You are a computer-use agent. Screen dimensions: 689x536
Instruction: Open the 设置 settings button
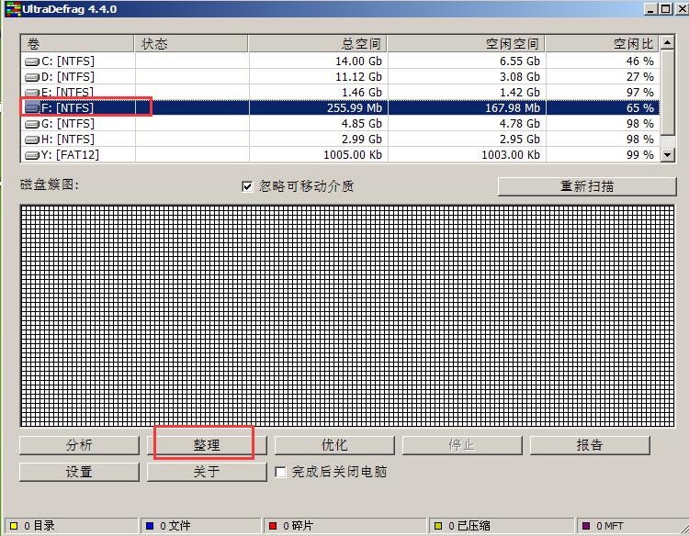(79, 472)
